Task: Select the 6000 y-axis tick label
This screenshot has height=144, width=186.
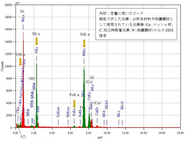Action: pyautogui.click(x=9, y=91)
